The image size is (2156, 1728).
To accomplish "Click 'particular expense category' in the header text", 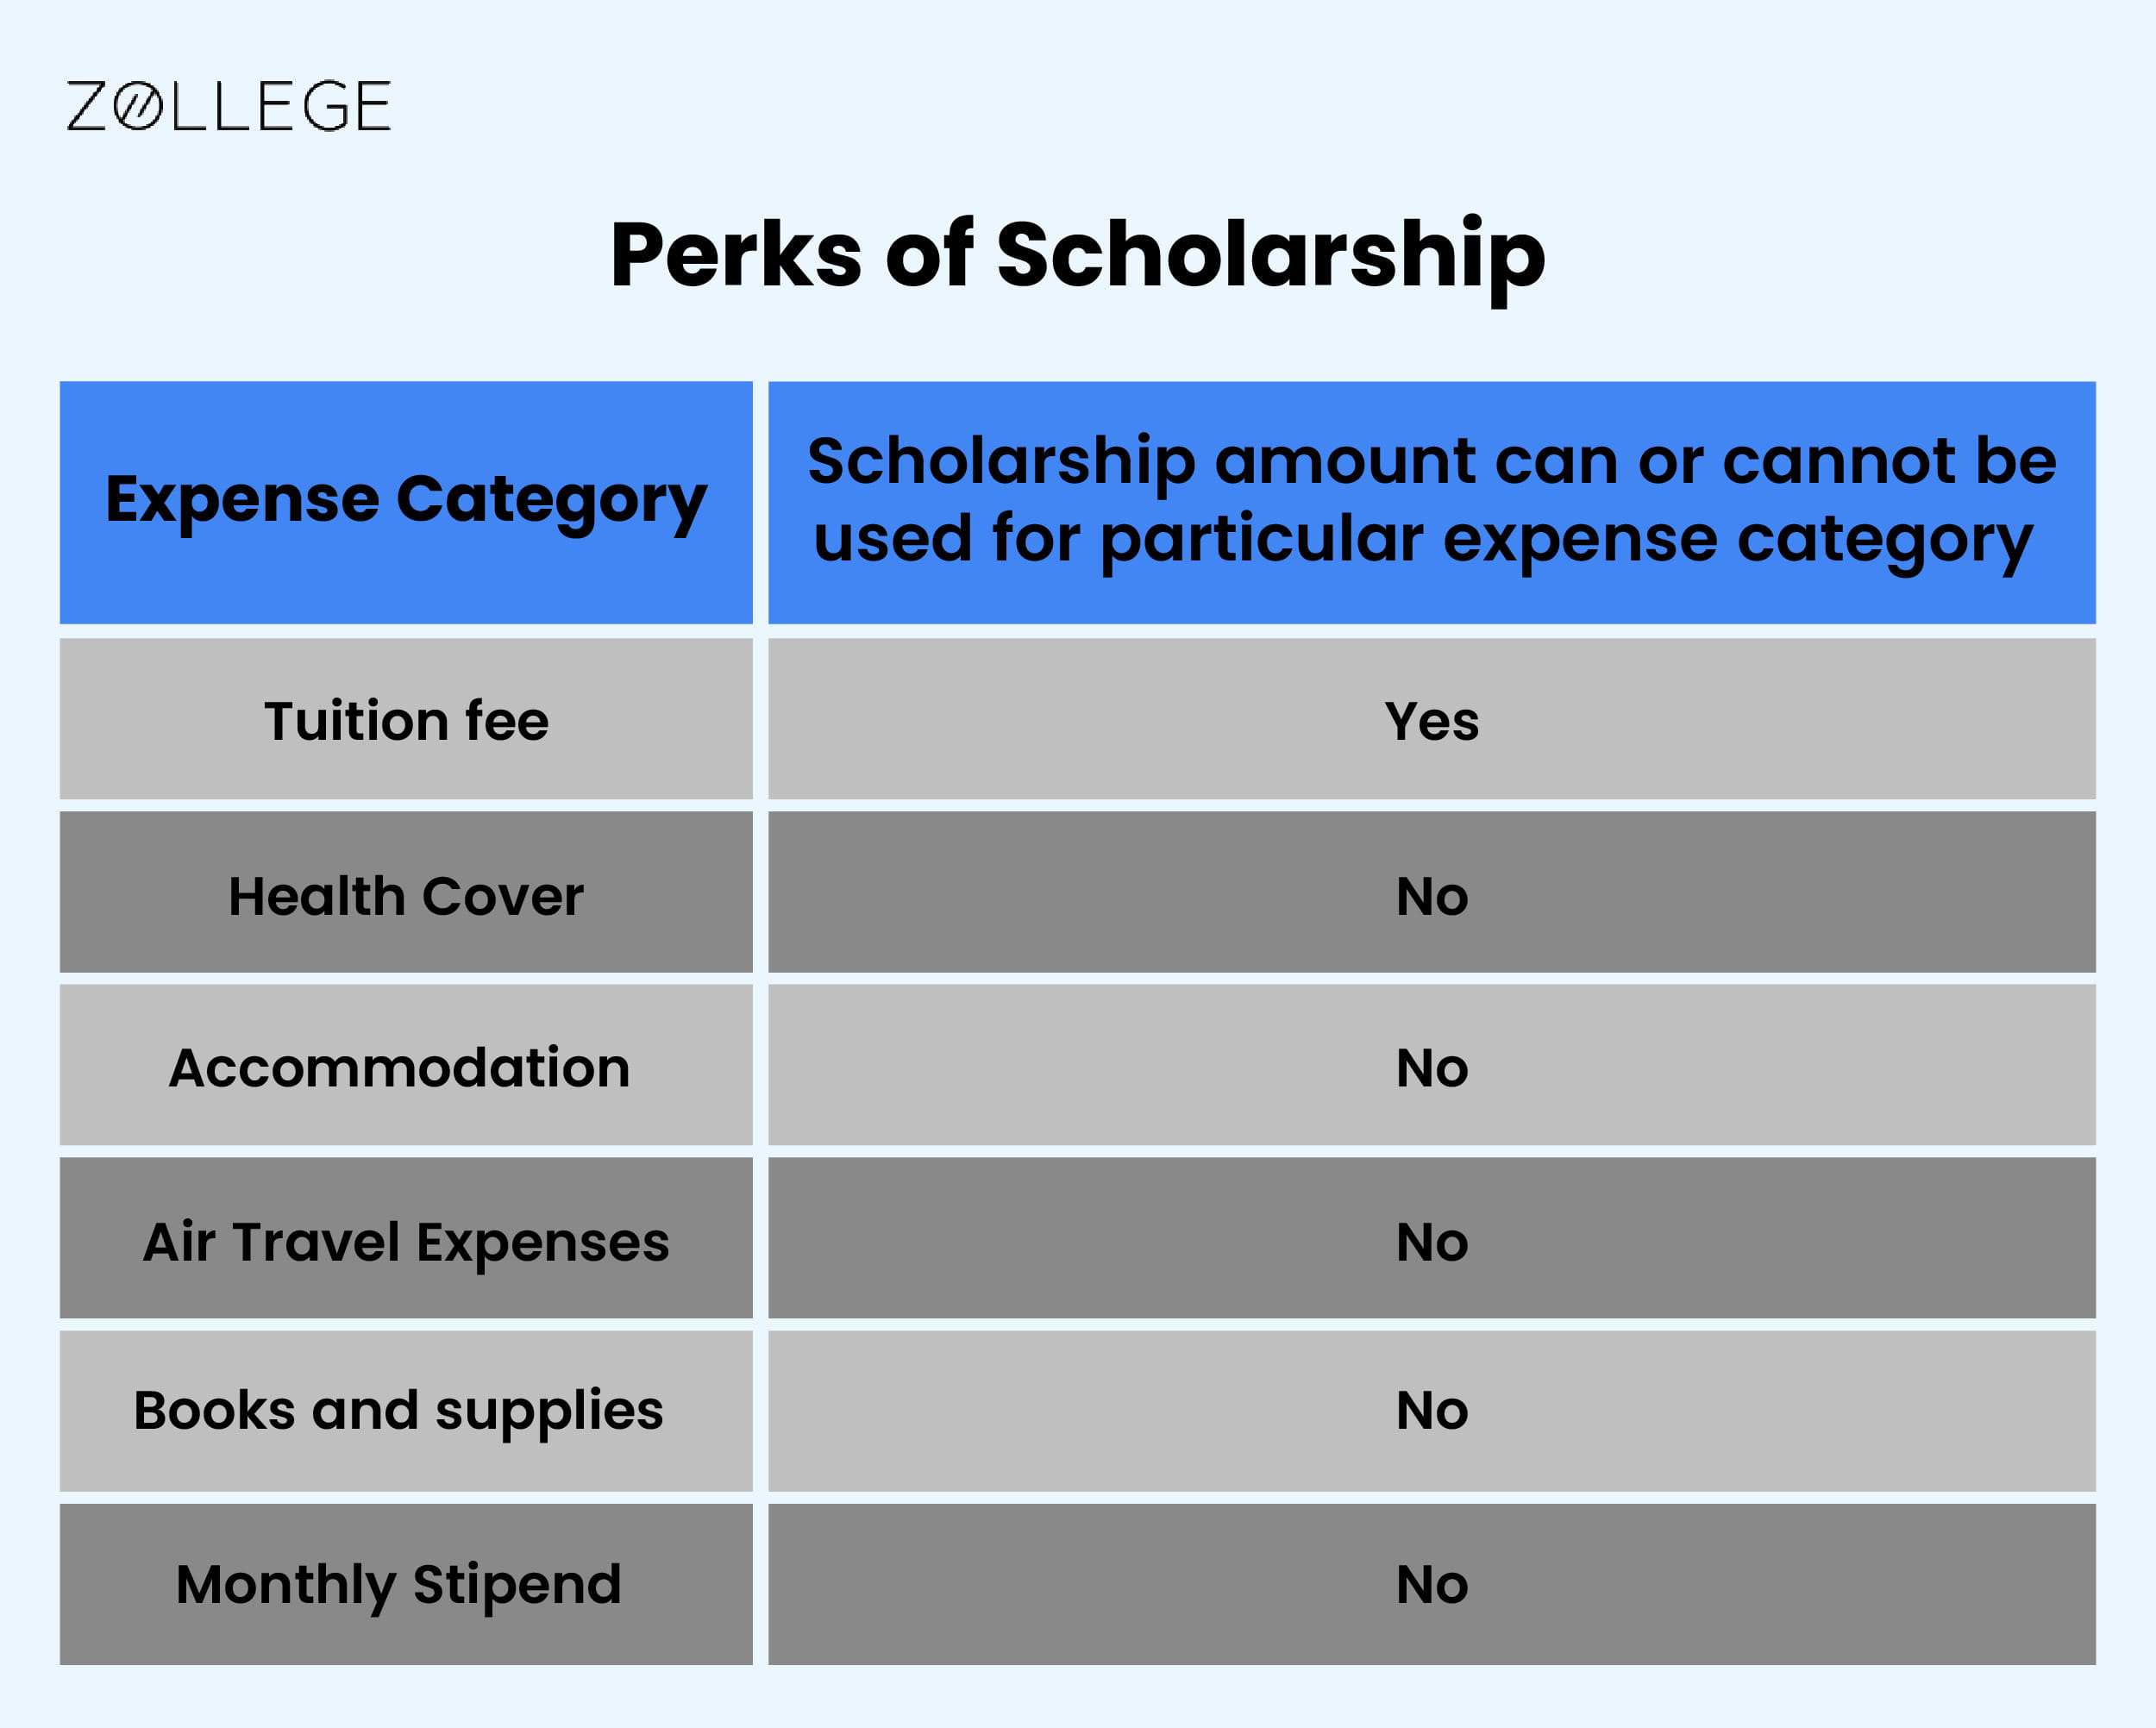I will (1567, 541).
